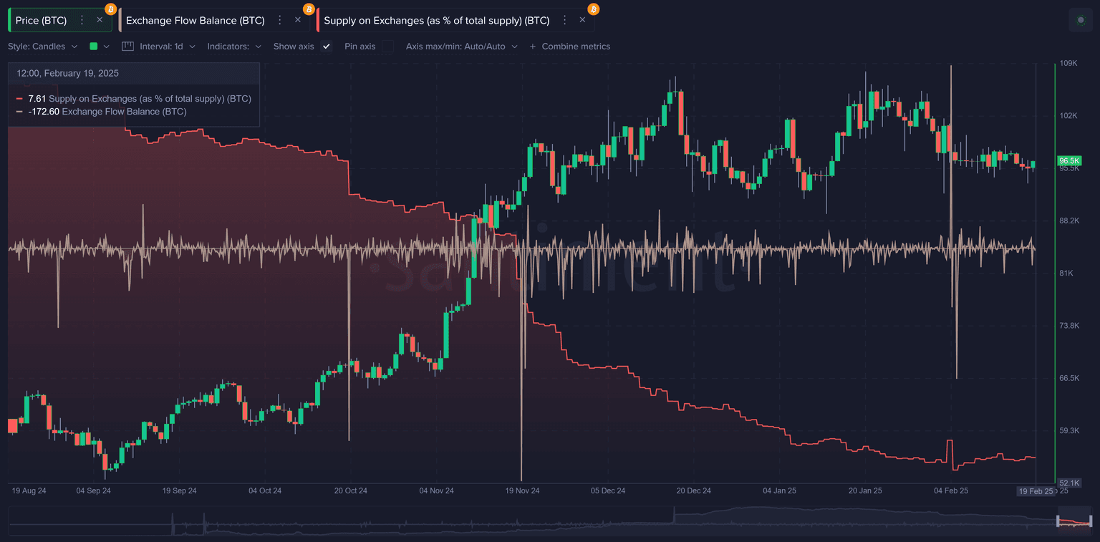Remove the Exchange Flow Balance metric
Viewport: 1100px width, 542px height.
click(x=298, y=20)
